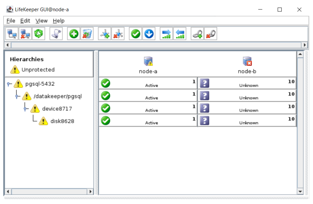313x204 pixels.
Task: Click the Delete Resource Hierarchy trash icon
Action: click(x=87, y=34)
